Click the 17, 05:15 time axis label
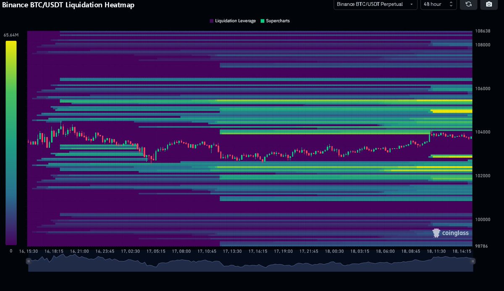Viewport: 504px width, 291px height. [156, 251]
